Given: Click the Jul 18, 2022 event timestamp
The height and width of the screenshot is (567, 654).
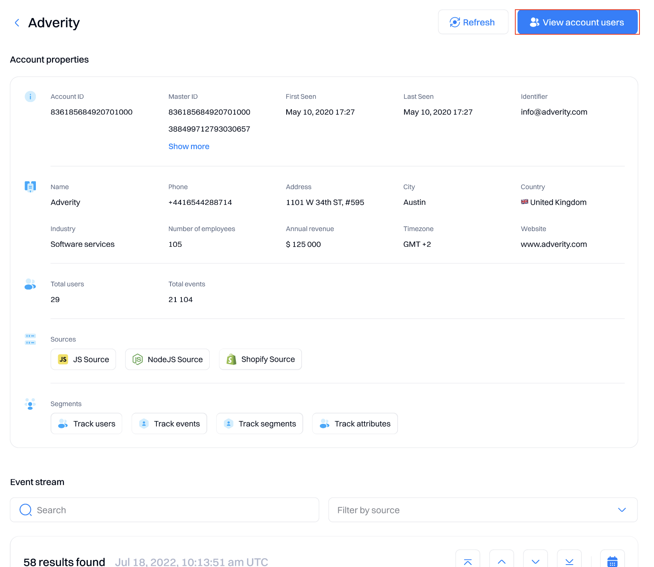Looking at the screenshot, I should pos(192,562).
